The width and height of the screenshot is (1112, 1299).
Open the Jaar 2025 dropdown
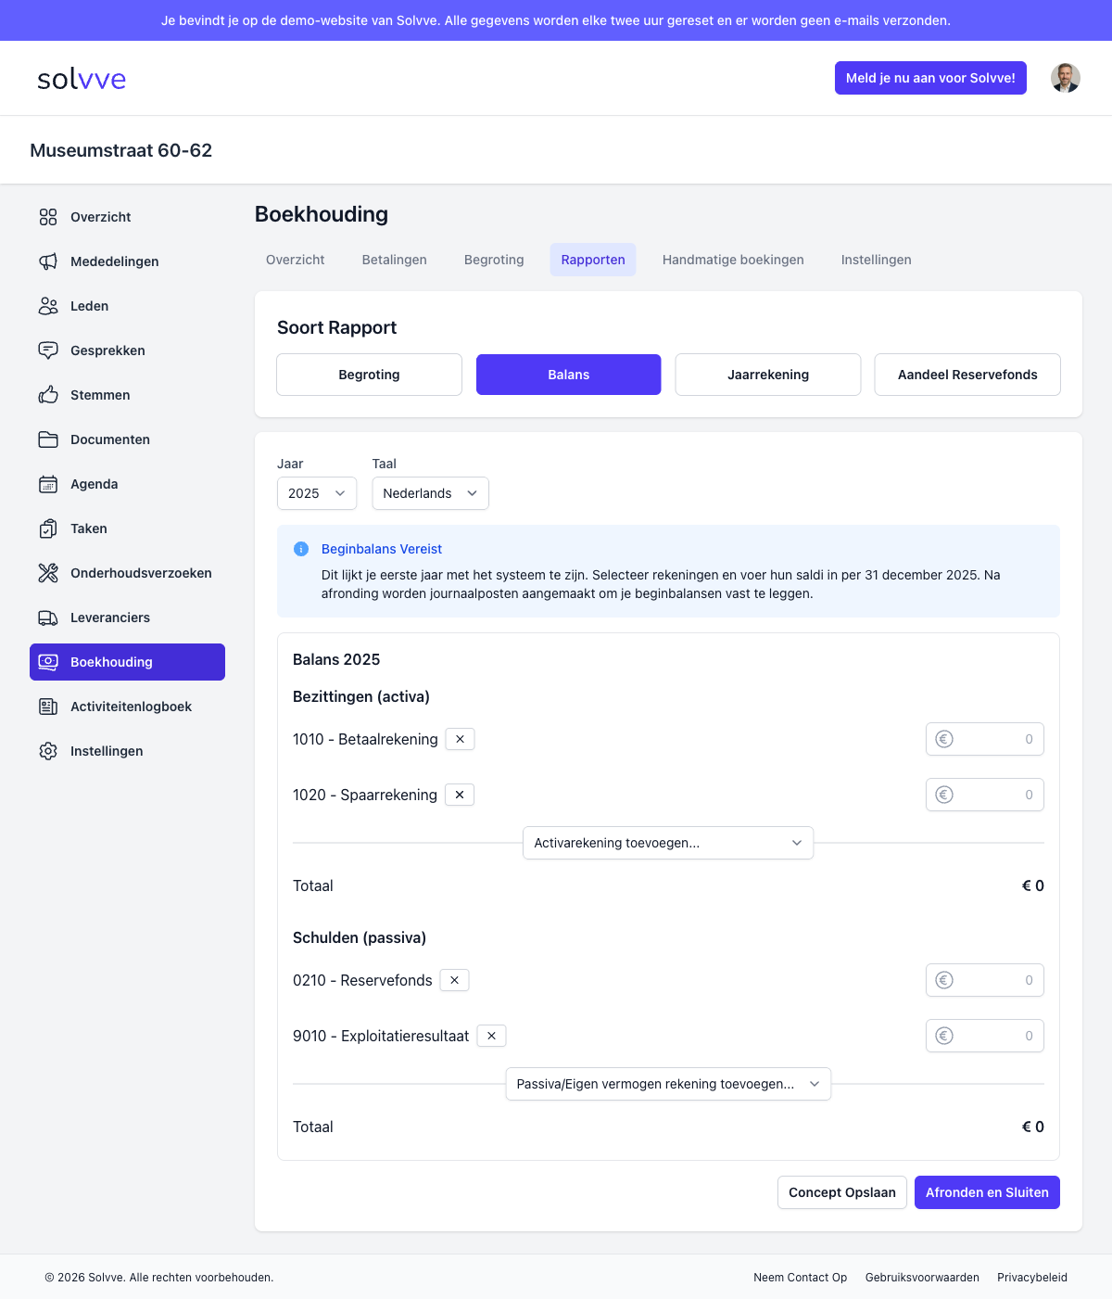click(x=317, y=493)
